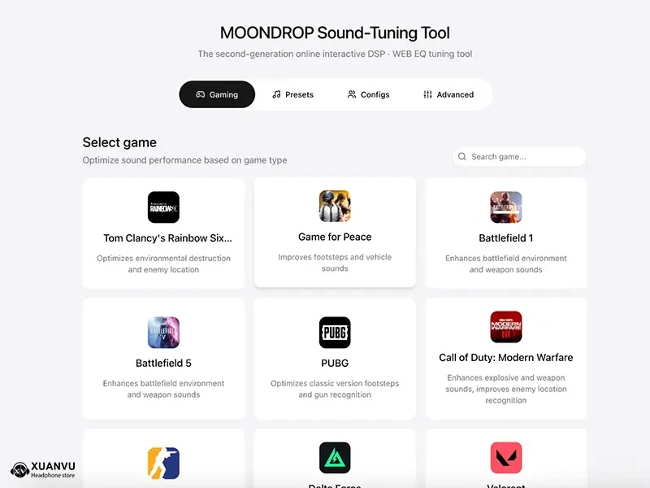Screen dimensions: 650x488
Task: Open the Advanced tab
Action: pyautogui.click(x=448, y=94)
